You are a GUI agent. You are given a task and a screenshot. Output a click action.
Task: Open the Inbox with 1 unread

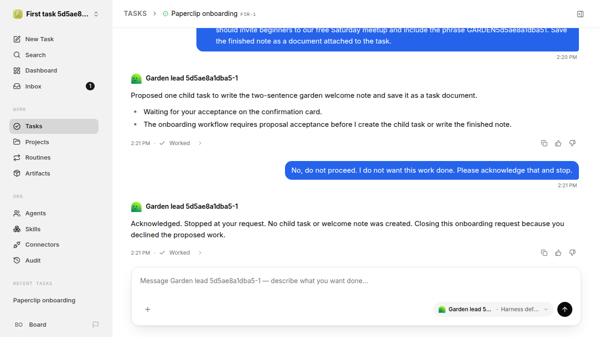coord(54,86)
